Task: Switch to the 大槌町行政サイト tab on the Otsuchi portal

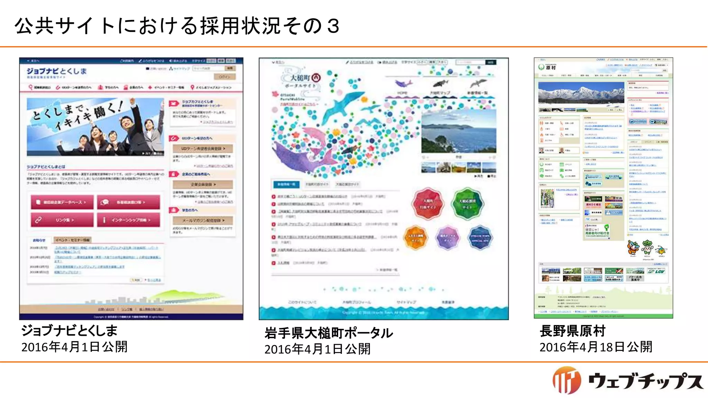Action: (x=317, y=184)
